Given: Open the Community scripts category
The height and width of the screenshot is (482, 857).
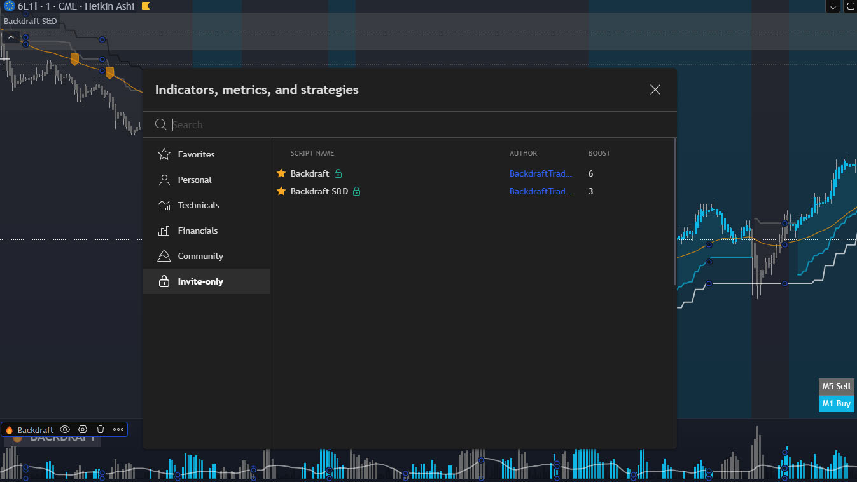Looking at the screenshot, I should tap(206, 256).
